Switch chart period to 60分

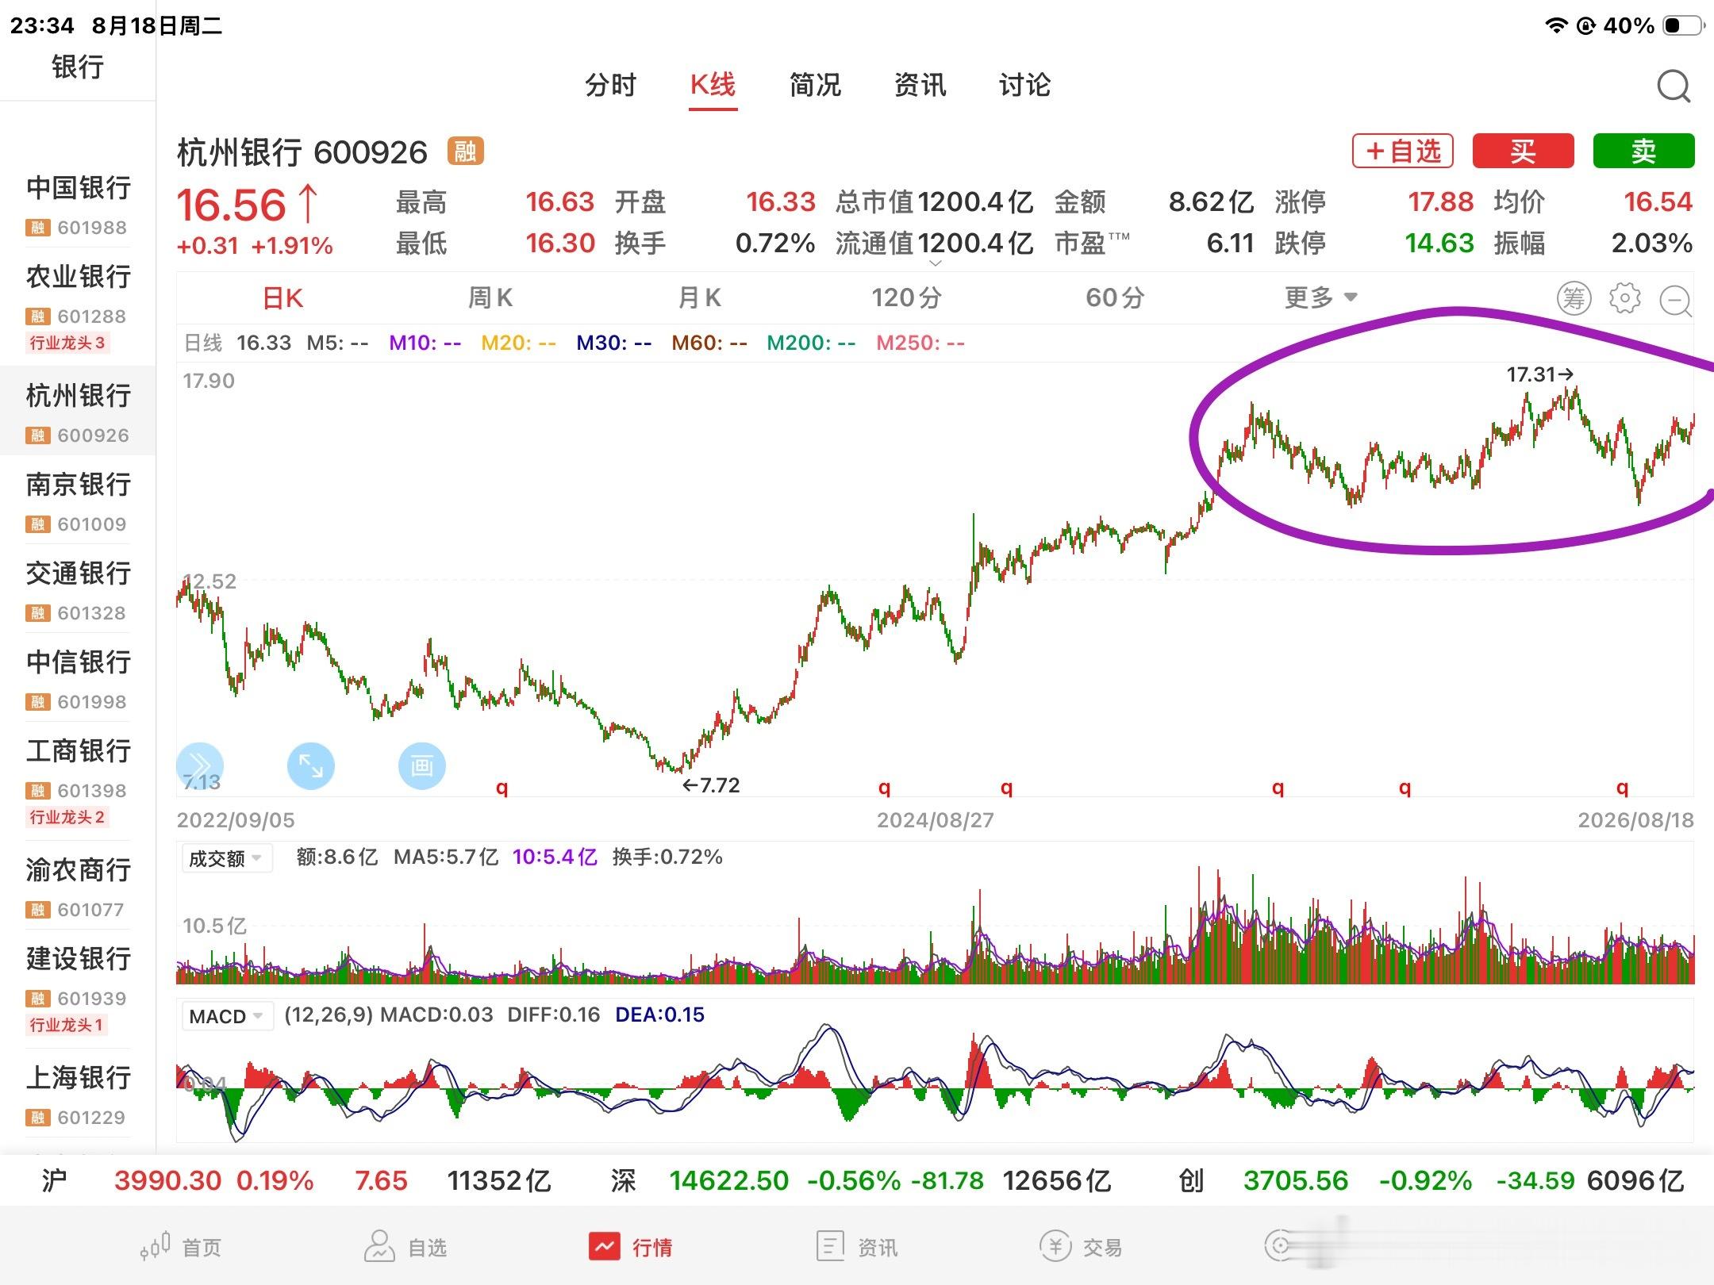[1115, 298]
